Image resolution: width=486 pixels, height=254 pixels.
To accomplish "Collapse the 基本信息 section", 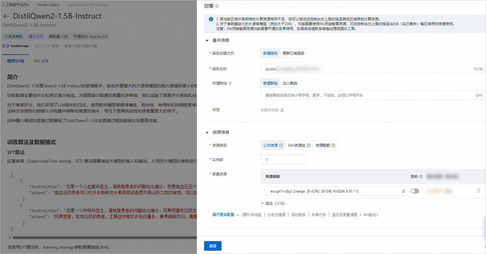I will [207, 40].
